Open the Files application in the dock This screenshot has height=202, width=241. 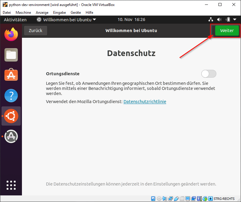click(11, 55)
